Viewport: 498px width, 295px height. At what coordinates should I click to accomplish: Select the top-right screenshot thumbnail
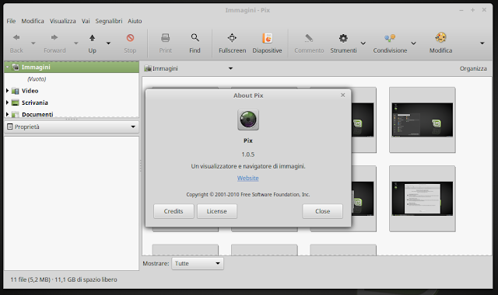click(x=422, y=120)
